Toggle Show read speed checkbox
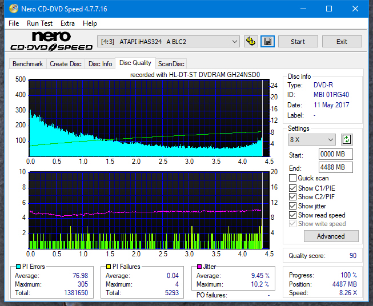Viewport: 373px width, 306px height. point(292,215)
